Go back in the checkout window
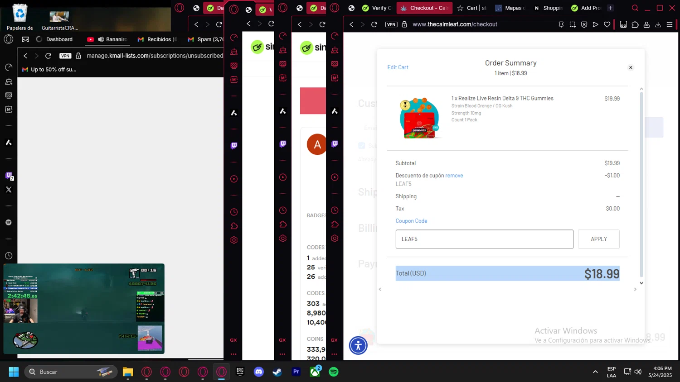The width and height of the screenshot is (680, 382). coord(351,24)
